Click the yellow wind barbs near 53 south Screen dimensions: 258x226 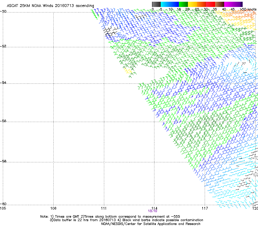[x=128, y=71]
